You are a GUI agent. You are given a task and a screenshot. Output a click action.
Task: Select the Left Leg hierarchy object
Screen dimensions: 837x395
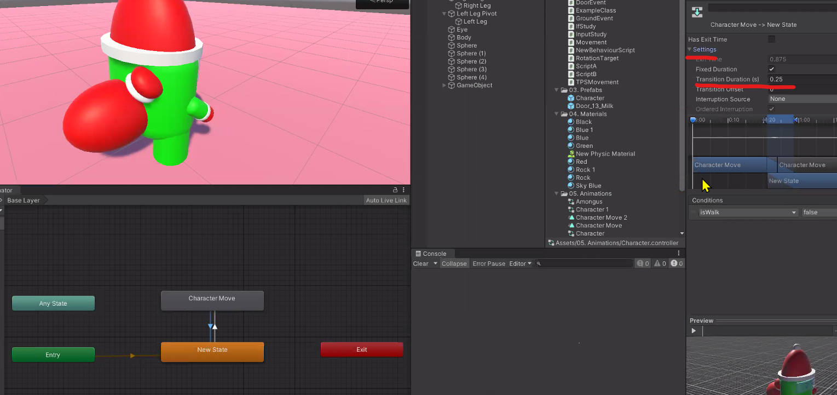coord(475,22)
